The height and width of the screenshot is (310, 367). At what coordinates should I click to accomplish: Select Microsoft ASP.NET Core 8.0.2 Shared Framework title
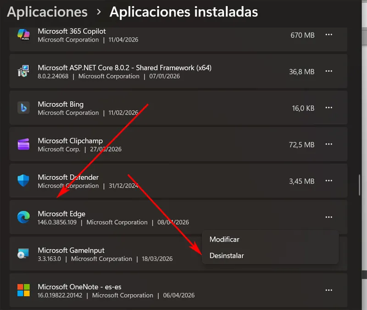coord(124,67)
